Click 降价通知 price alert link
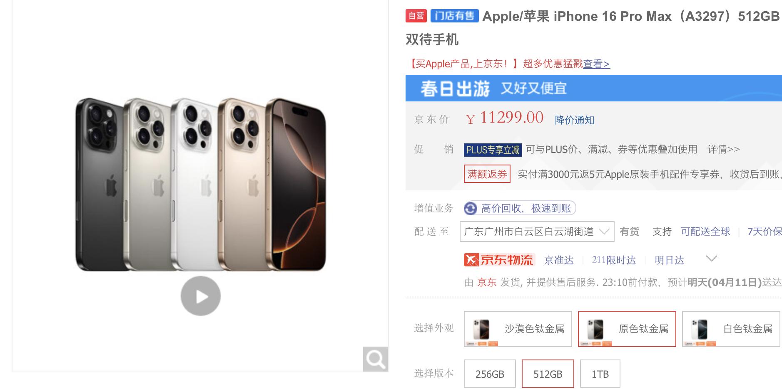 (x=574, y=120)
